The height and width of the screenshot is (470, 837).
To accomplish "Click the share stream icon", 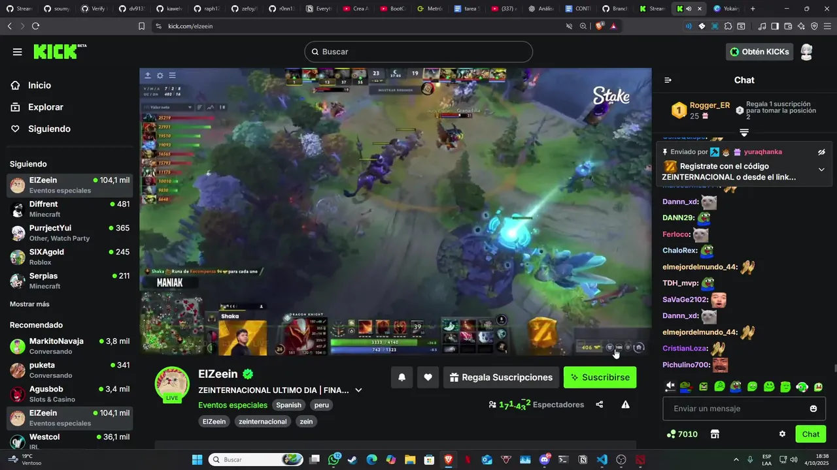I will [600, 405].
